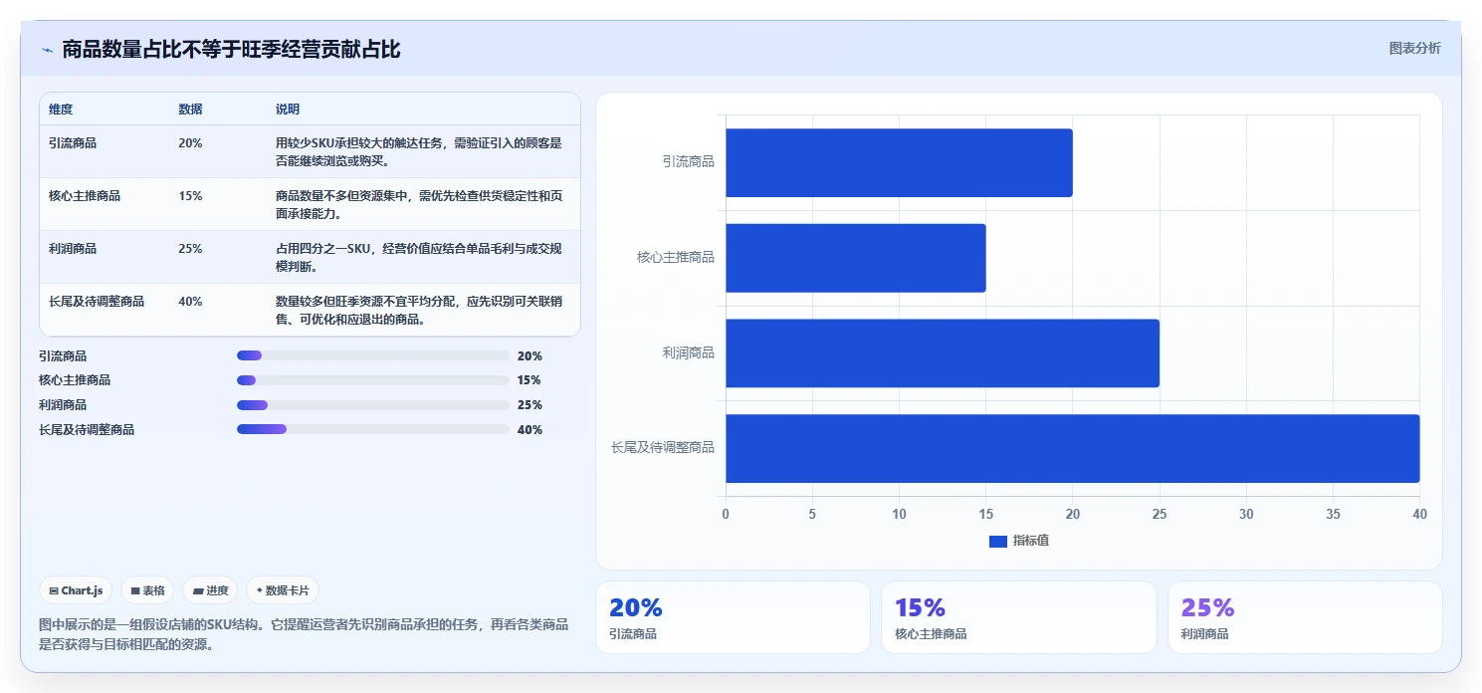Click the description starting 占用四分之一SKU

(x=419, y=258)
